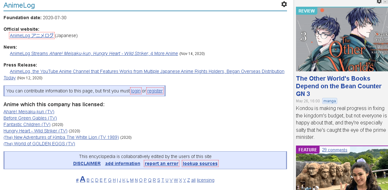
Task: Select letter P in the alphabet index
Action: [145, 180]
